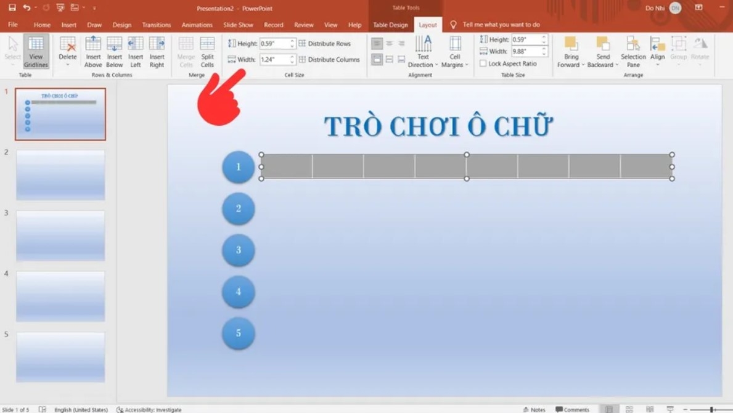733x413 pixels.
Task: Switch to Slide Sorter view icon
Action: coord(629,409)
